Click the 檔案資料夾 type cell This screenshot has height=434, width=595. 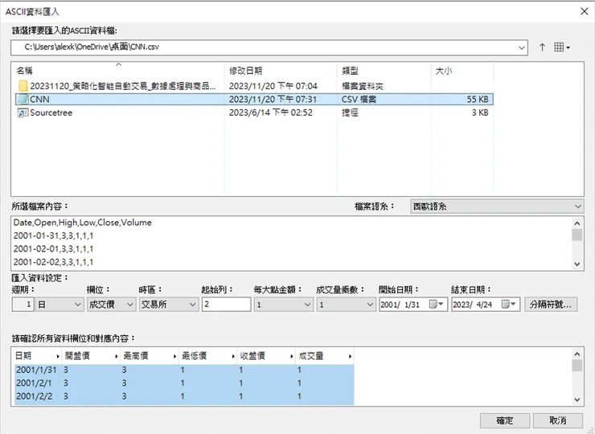tap(363, 86)
